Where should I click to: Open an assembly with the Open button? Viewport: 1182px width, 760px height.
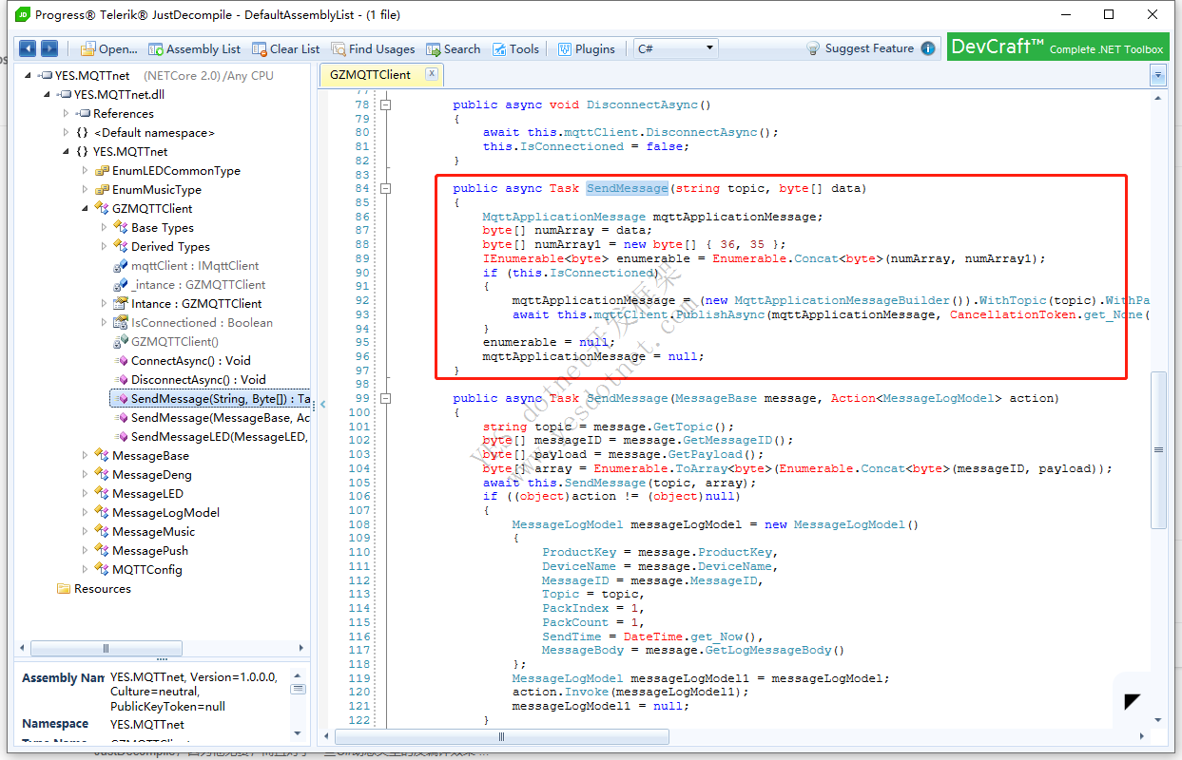108,48
